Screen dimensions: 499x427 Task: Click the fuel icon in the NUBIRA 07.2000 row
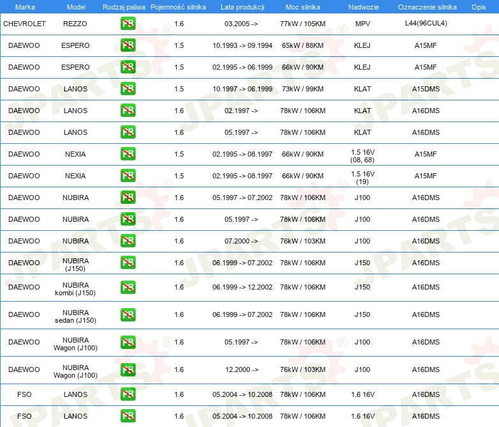pyautogui.click(x=128, y=241)
